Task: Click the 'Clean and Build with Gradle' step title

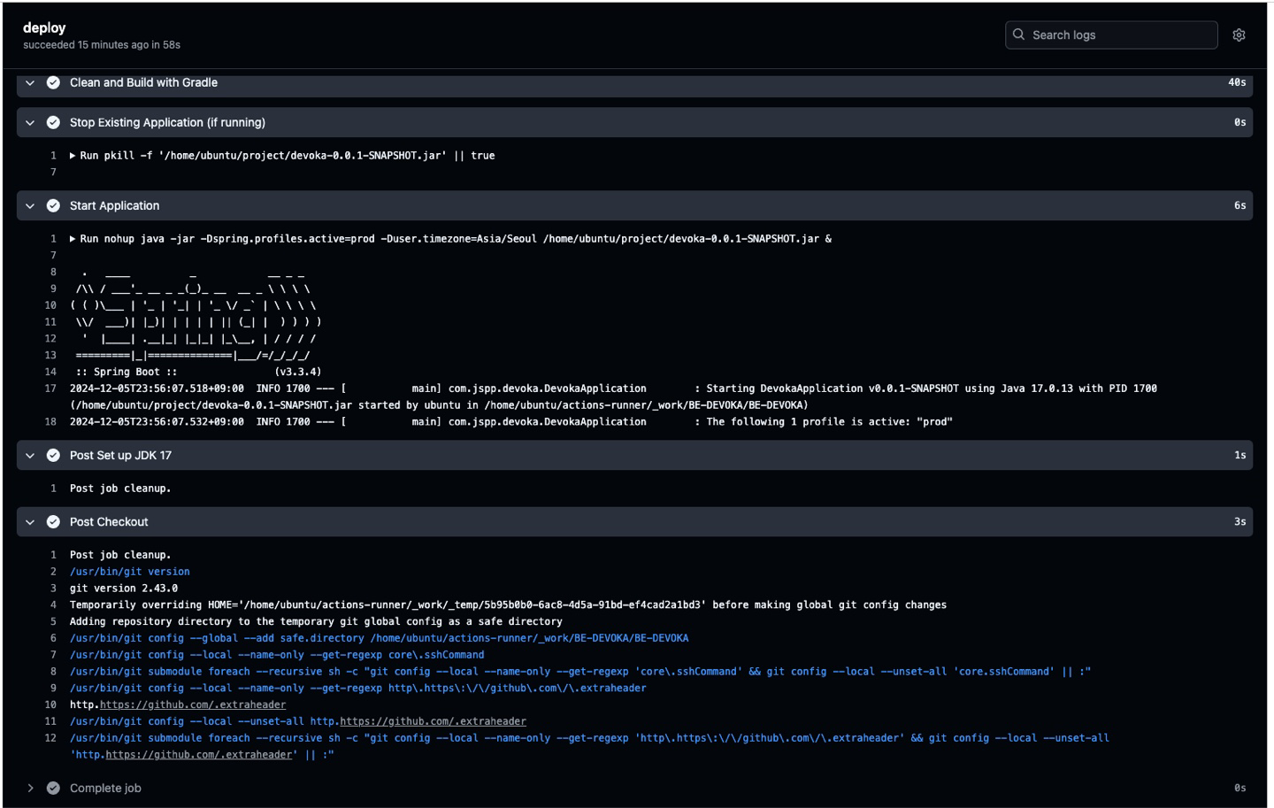Action: point(143,82)
